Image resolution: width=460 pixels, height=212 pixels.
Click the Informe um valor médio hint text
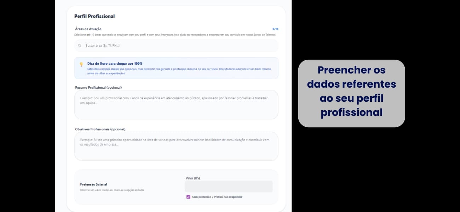112,190
